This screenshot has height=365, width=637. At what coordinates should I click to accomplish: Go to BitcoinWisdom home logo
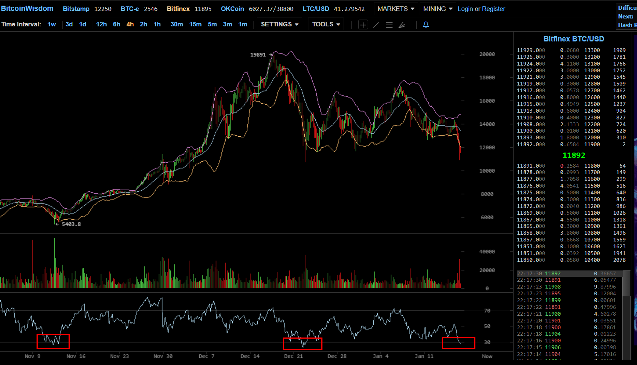[27, 8]
